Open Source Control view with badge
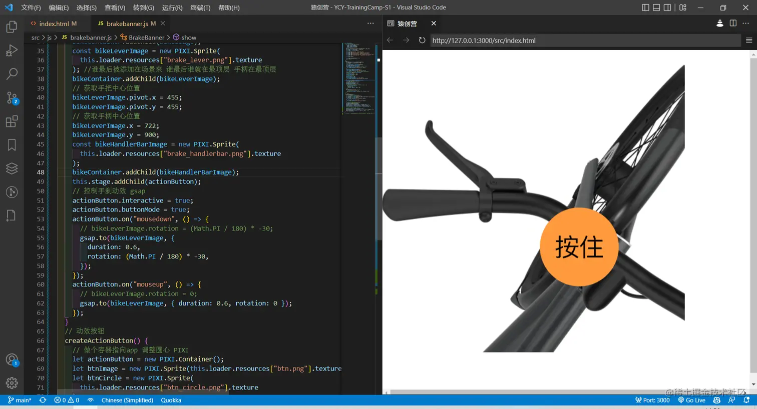Viewport: 757px width, 409px height. (x=12, y=97)
